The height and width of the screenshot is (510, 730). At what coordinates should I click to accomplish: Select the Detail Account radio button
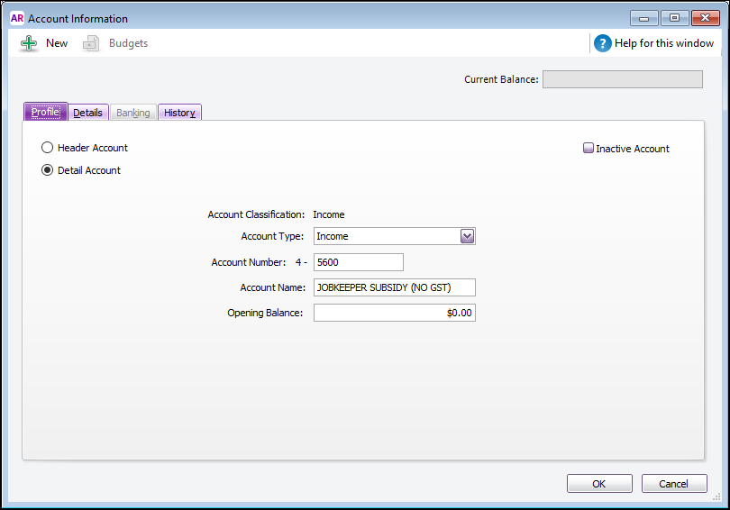48,170
